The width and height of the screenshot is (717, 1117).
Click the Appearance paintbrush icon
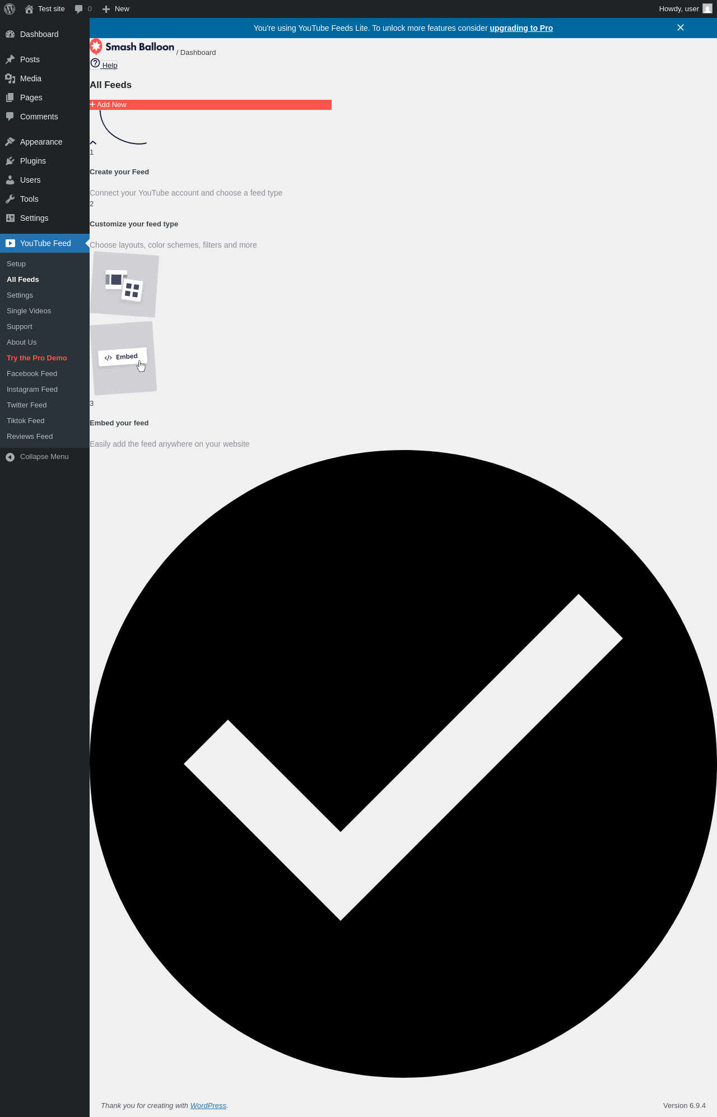coord(10,142)
